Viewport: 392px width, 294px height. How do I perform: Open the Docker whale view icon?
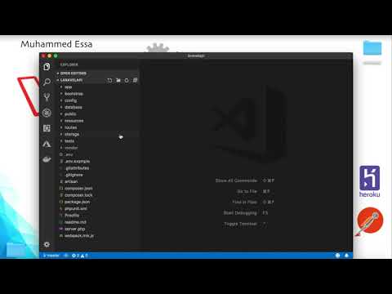pos(47,159)
